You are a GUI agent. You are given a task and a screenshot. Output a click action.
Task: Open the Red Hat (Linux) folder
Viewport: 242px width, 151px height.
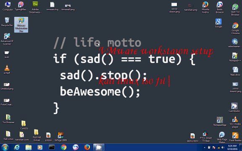[37, 135]
